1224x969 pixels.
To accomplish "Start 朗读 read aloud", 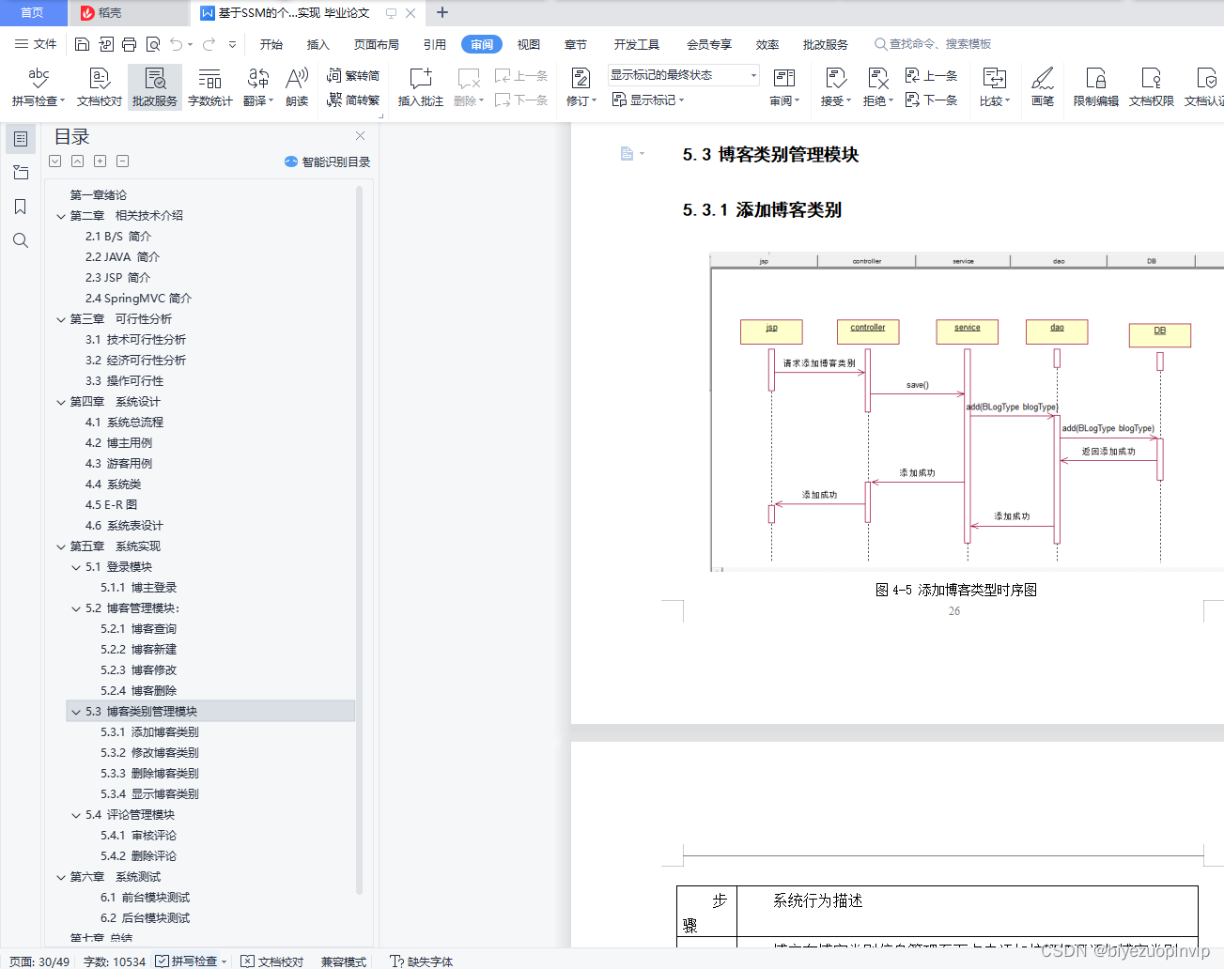I will click(x=297, y=86).
